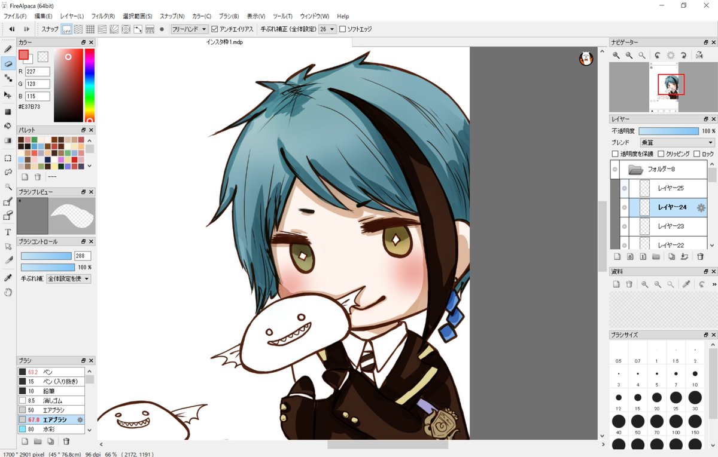The image size is (718, 457).
Task: Float the ナビゲーター panel
Action: (x=706, y=42)
